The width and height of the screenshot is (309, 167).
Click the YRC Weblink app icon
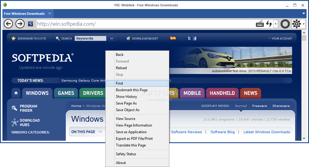(x=5, y=5)
